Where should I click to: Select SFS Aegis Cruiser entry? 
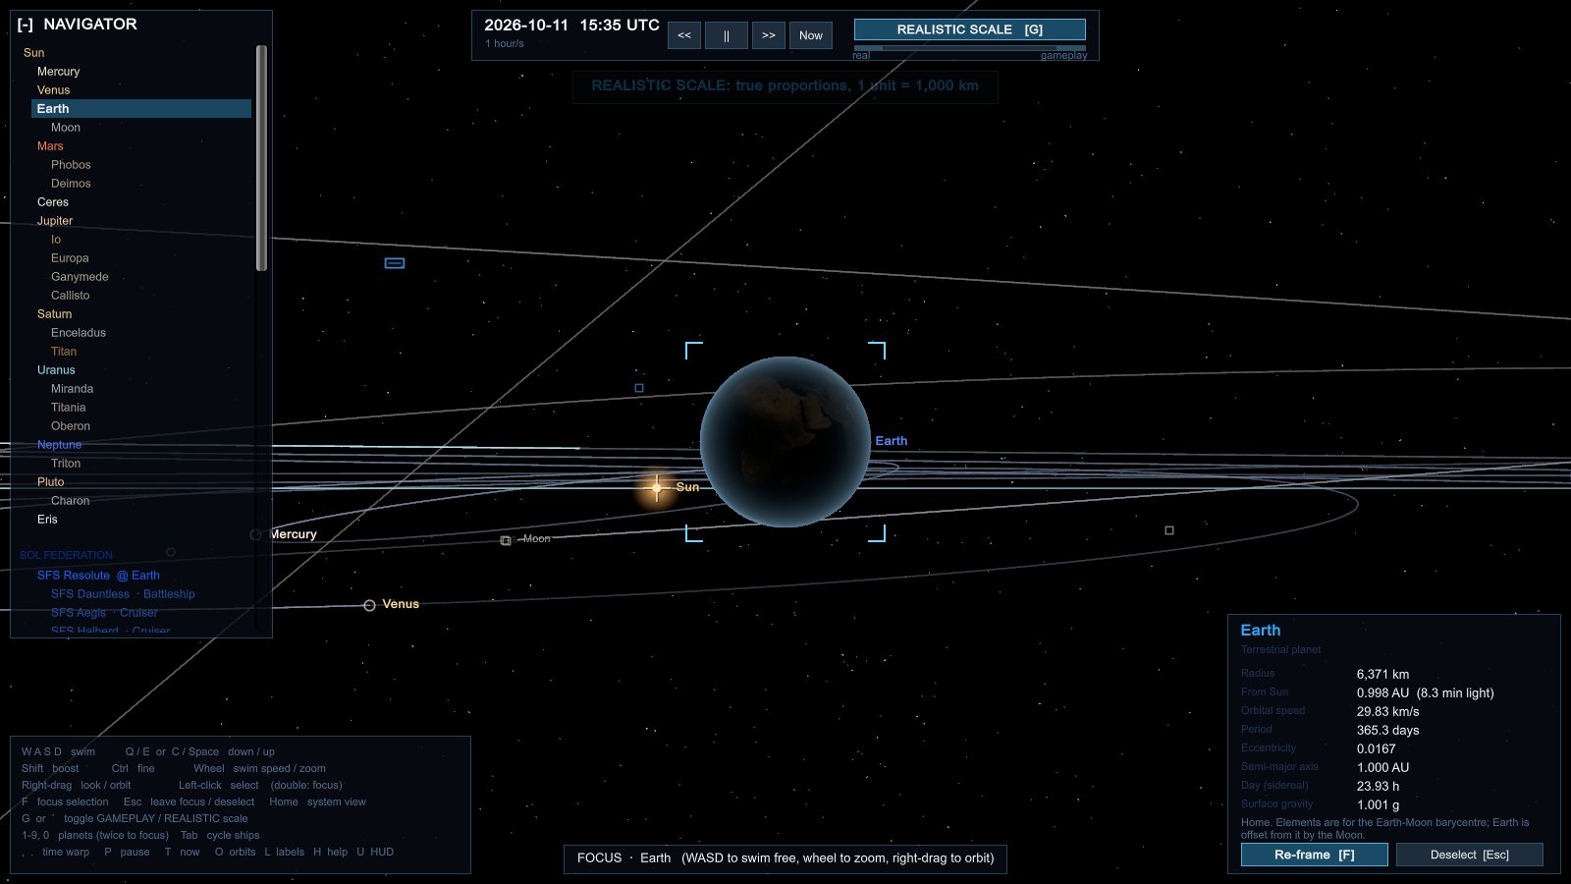coord(104,613)
